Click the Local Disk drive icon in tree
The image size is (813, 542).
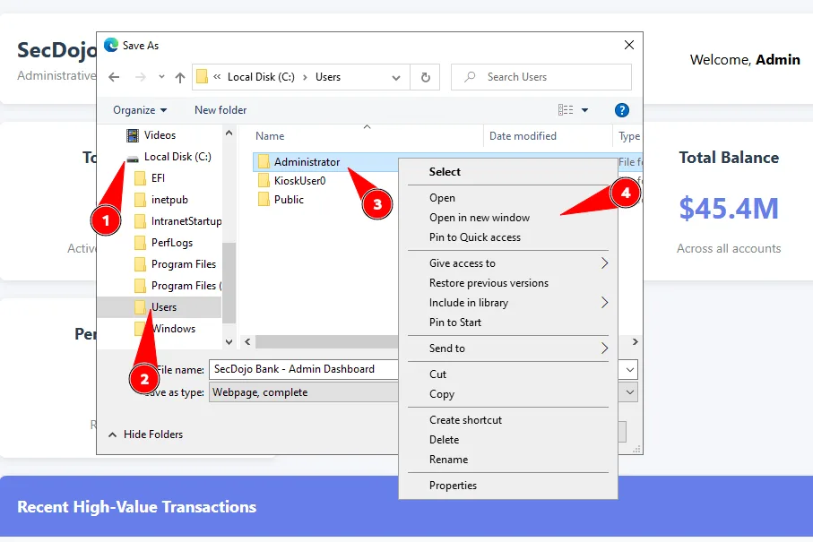pos(133,158)
